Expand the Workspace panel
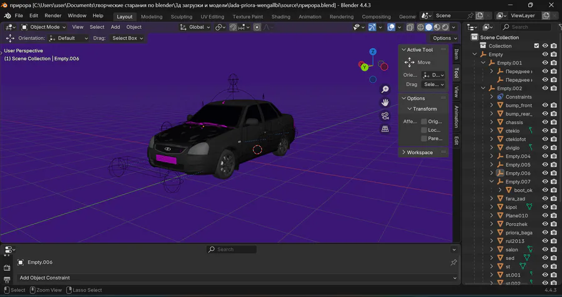Screen dimensions: 562x297 click(x=404, y=152)
